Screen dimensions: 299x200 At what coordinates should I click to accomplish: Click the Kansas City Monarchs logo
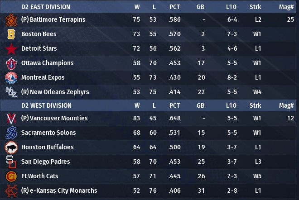[11, 191]
